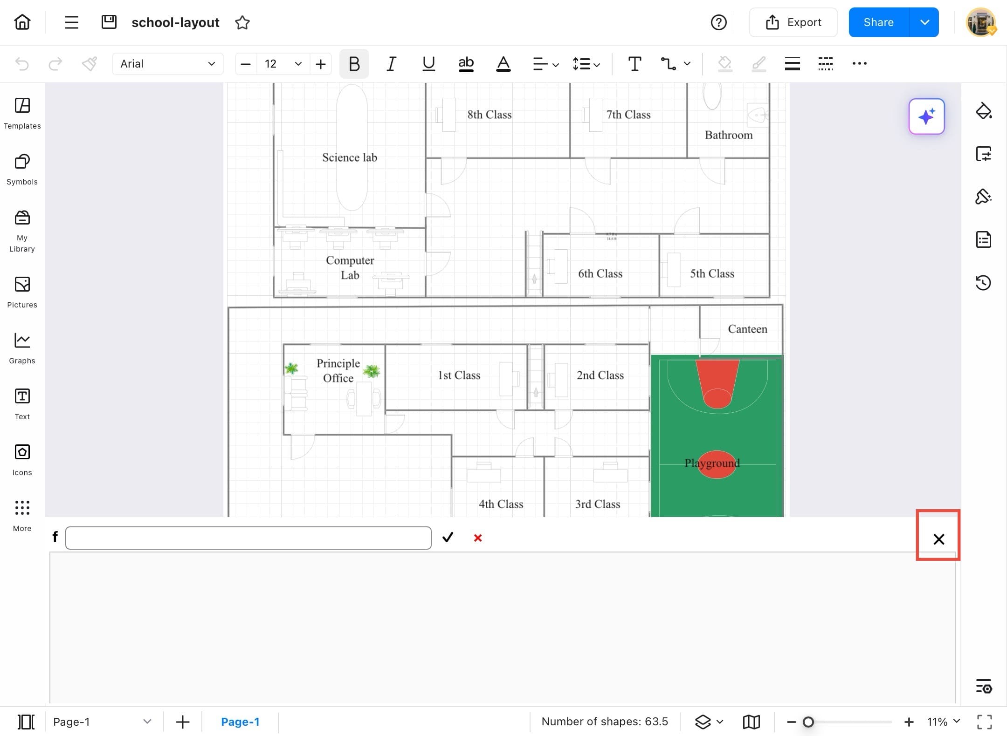The image size is (1007, 736).
Task: Select the Text tool in toolbar
Action: [x=635, y=64]
